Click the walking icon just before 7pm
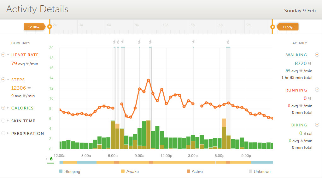Image resolution: width=322 pixels, height=178 pixels. pyautogui.click(x=228, y=42)
